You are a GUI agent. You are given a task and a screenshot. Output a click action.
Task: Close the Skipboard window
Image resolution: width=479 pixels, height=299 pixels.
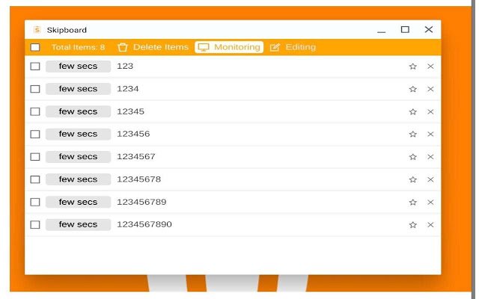pyautogui.click(x=429, y=29)
